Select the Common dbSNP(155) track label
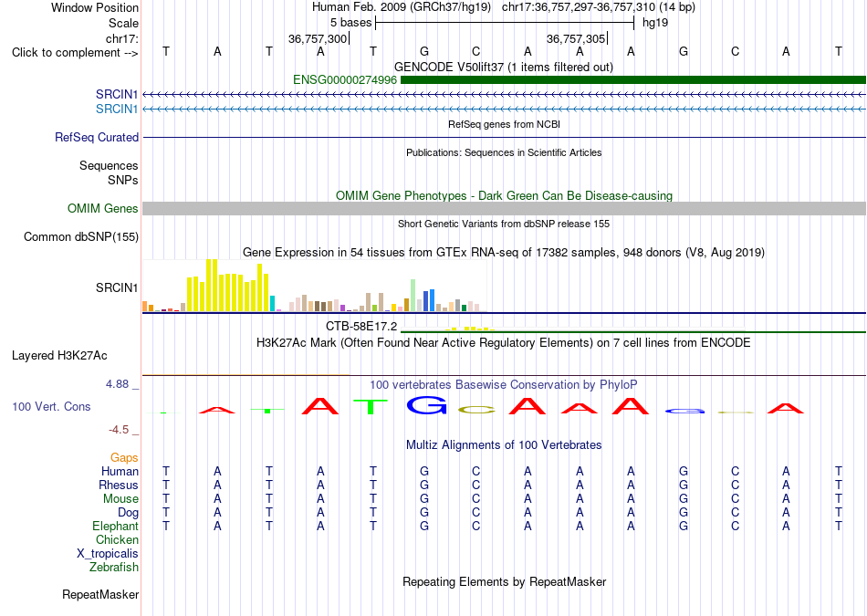867x616 pixels. 81,236
